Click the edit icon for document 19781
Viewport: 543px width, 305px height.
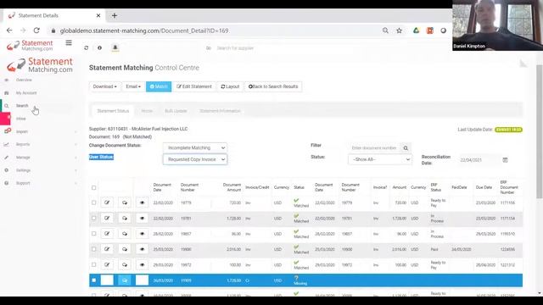click(107, 219)
